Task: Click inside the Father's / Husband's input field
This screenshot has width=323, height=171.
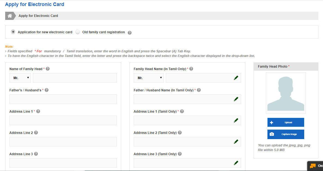Action: 63,99
